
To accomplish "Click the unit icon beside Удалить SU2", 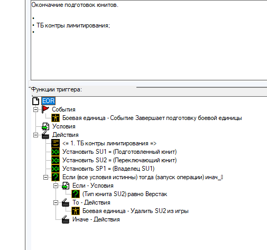I will click(x=76, y=211).
